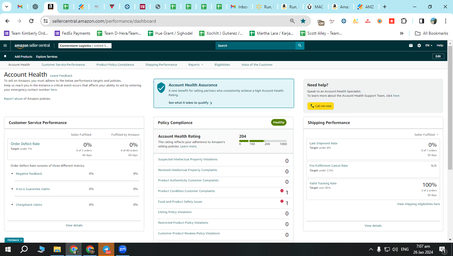Image resolution: width=453 pixels, height=256 pixels.
Task: Open the Chrome profile avatar
Action: click(x=434, y=21)
